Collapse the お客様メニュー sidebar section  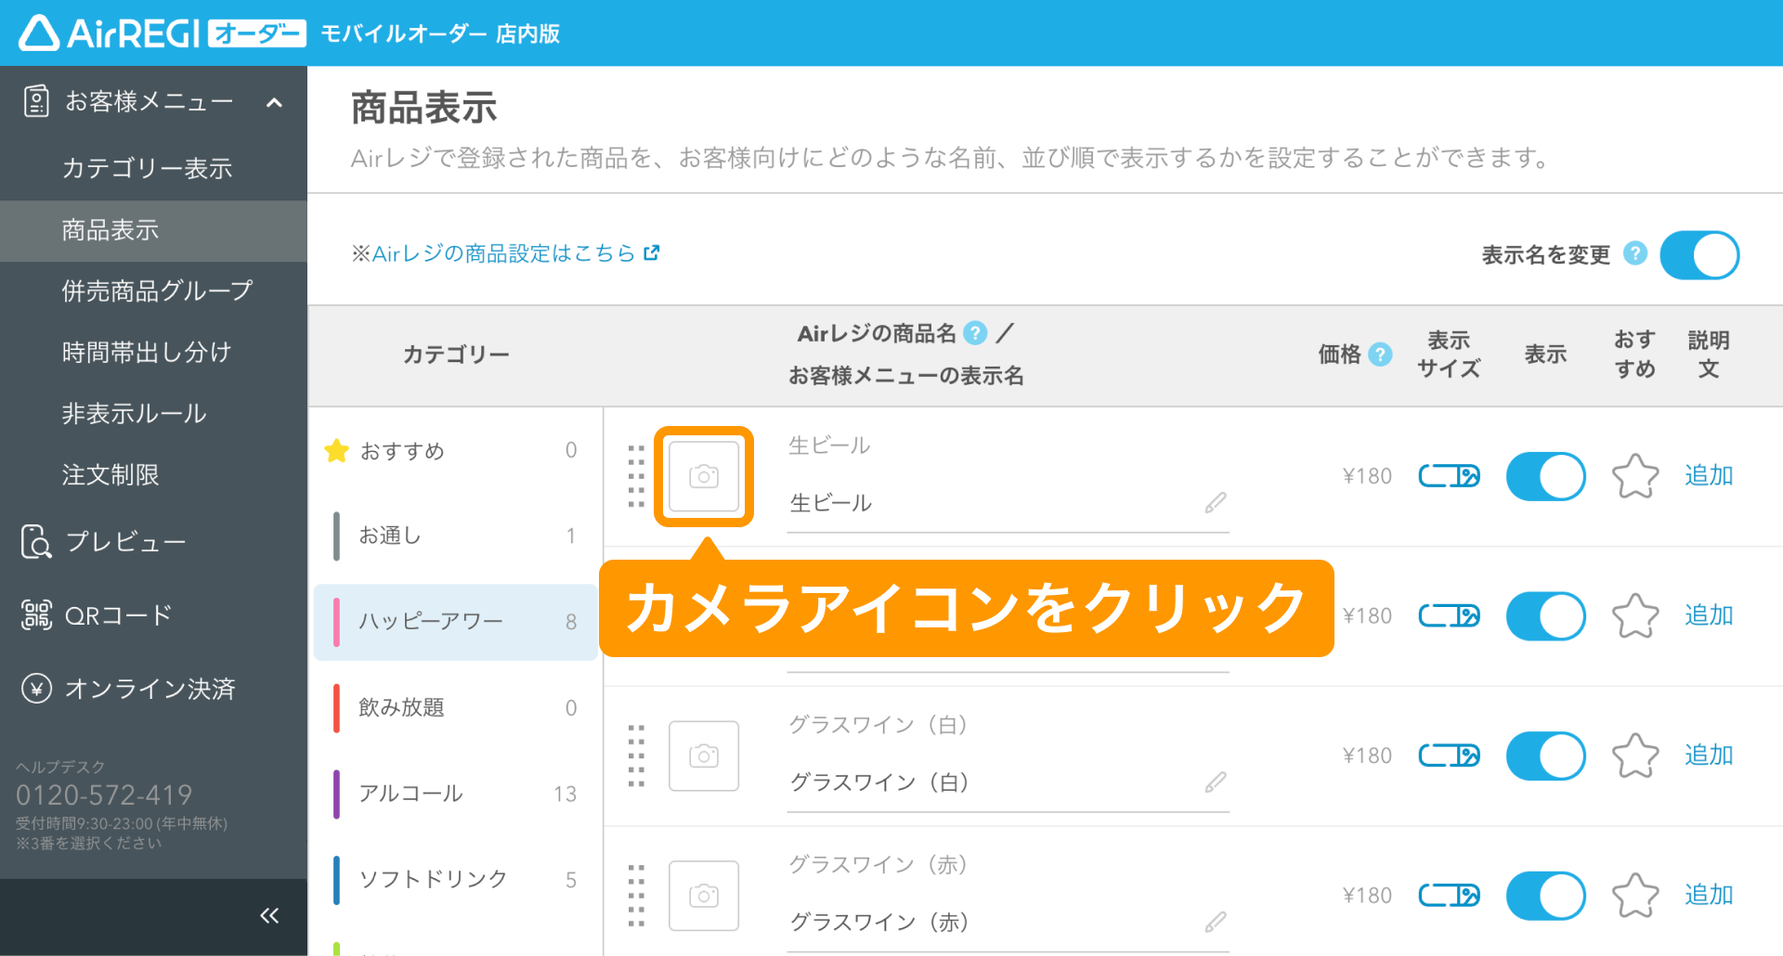point(272,103)
